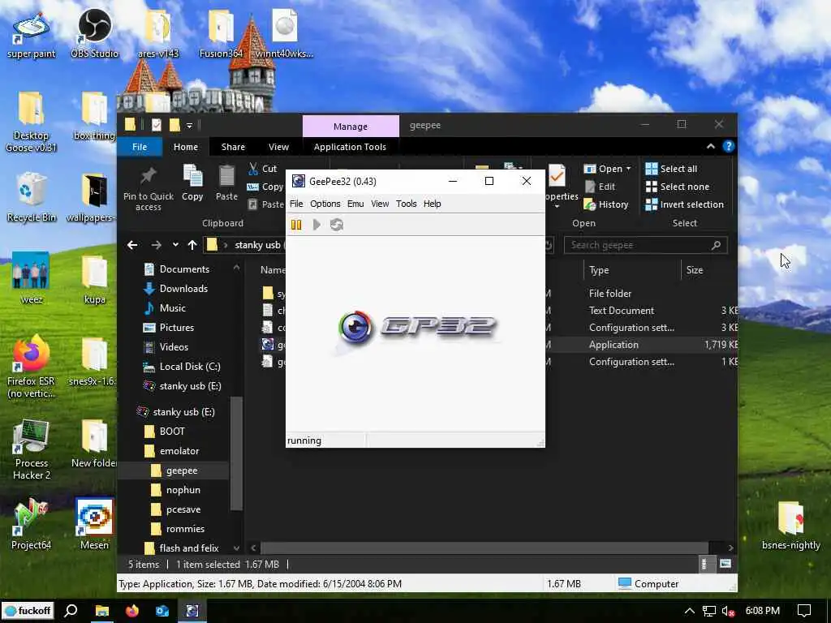Click muted volume tray icon
The height and width of the screenshot is (623, 831).
tap(729, 611)
